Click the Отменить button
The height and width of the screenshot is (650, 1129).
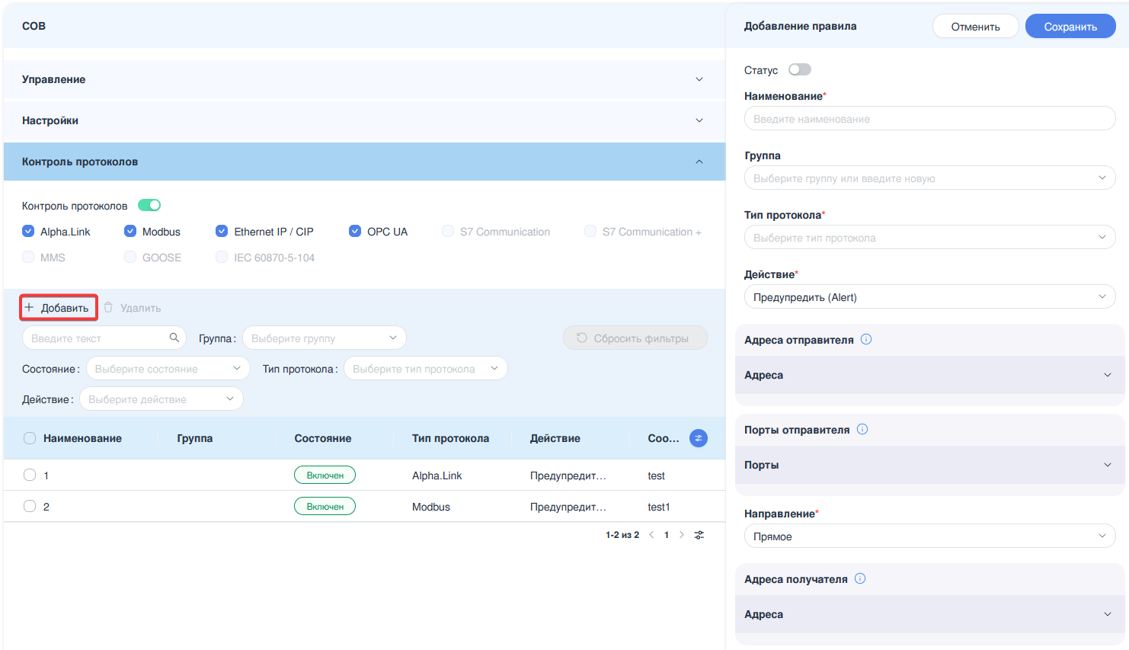(x=975, y=27)
